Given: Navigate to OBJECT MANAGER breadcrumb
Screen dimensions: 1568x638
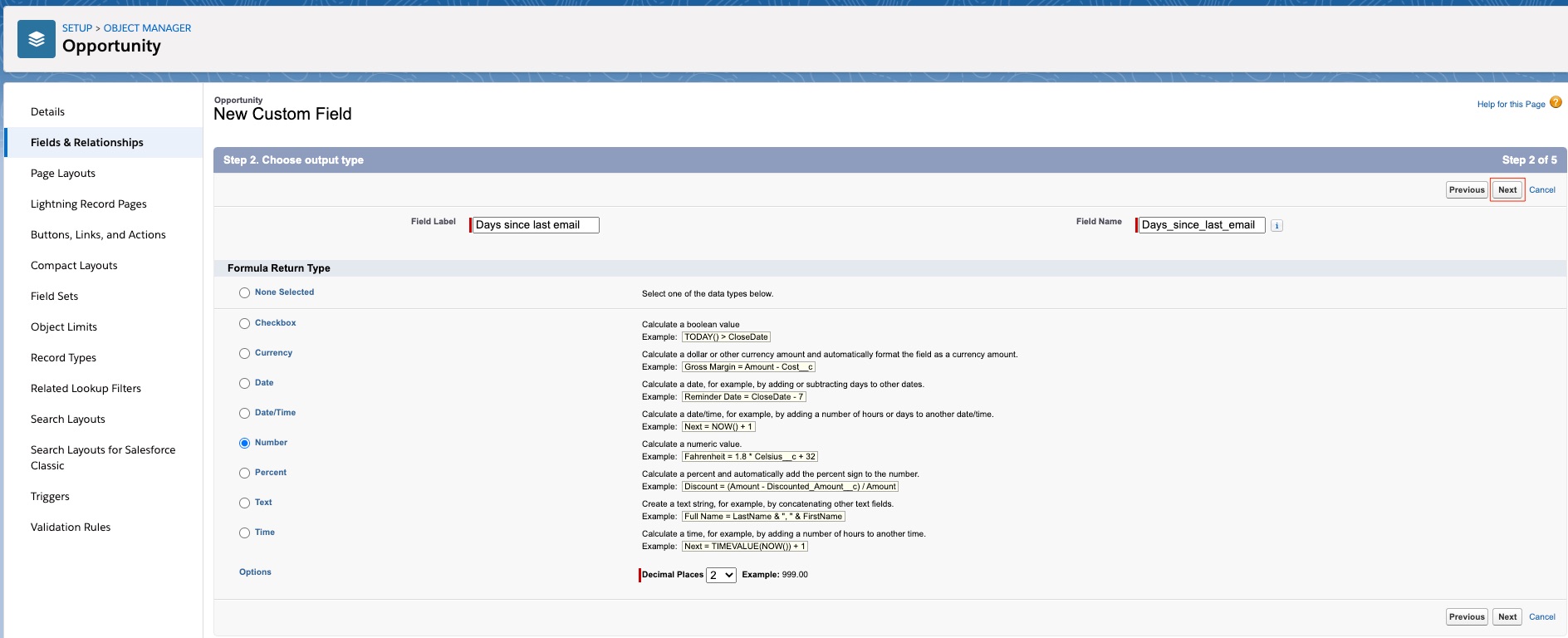Looking at the screenshot, I should click(147, 28).
